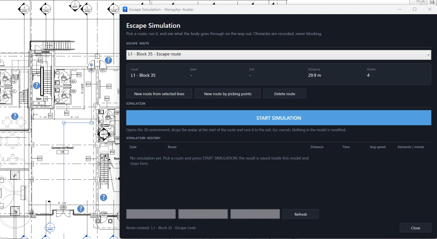Image resolution: width=437 pixels, height=239 pixels.
Task: Click the Elements / events column header
Action: tap(411, 147)
